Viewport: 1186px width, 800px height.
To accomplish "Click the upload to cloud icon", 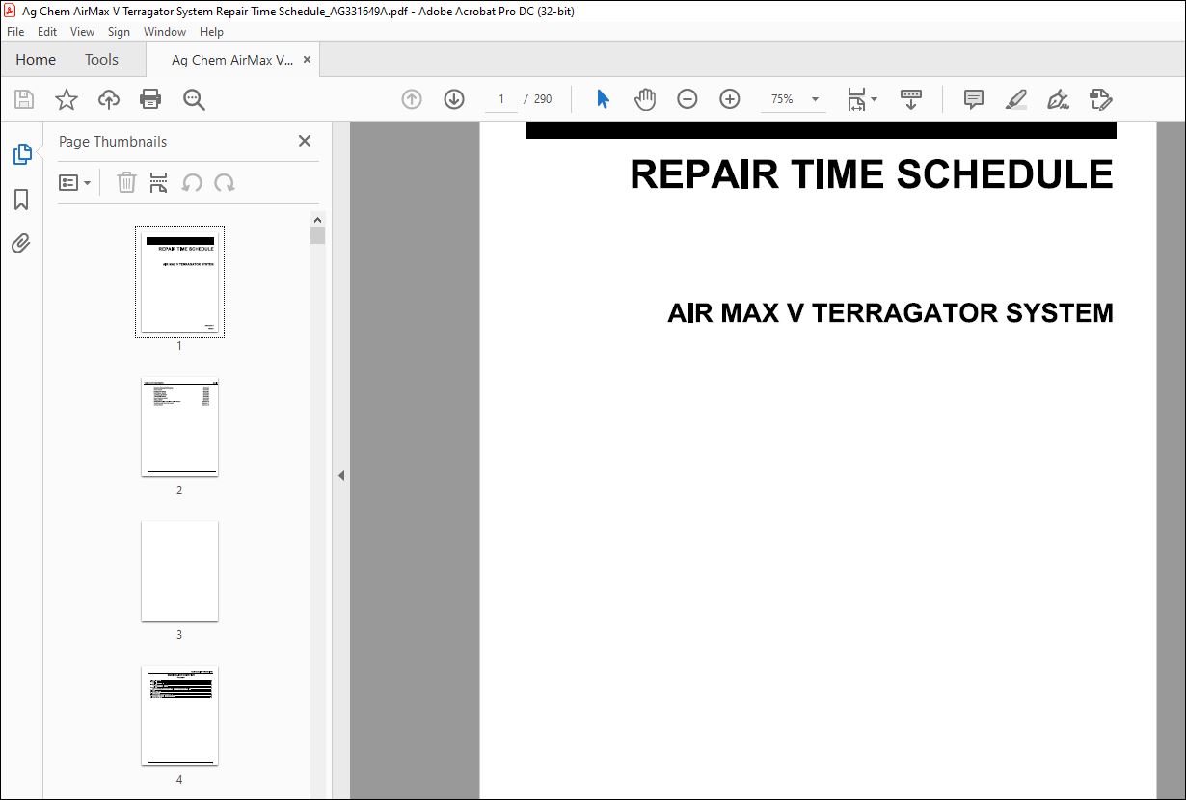I will coord(109,99).
